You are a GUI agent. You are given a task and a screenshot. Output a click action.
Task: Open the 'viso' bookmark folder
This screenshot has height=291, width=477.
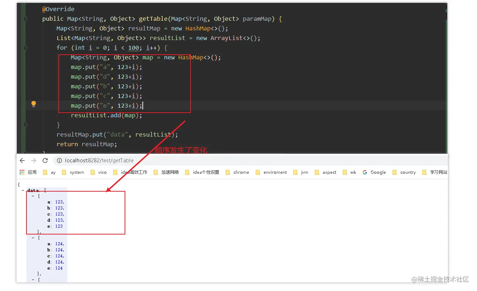click(x=98, y=172)
